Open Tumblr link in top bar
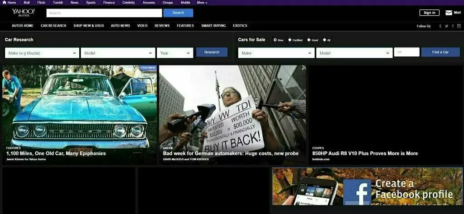Image resolution: width=464 pixels, height=214 pixels. [58, 2]
